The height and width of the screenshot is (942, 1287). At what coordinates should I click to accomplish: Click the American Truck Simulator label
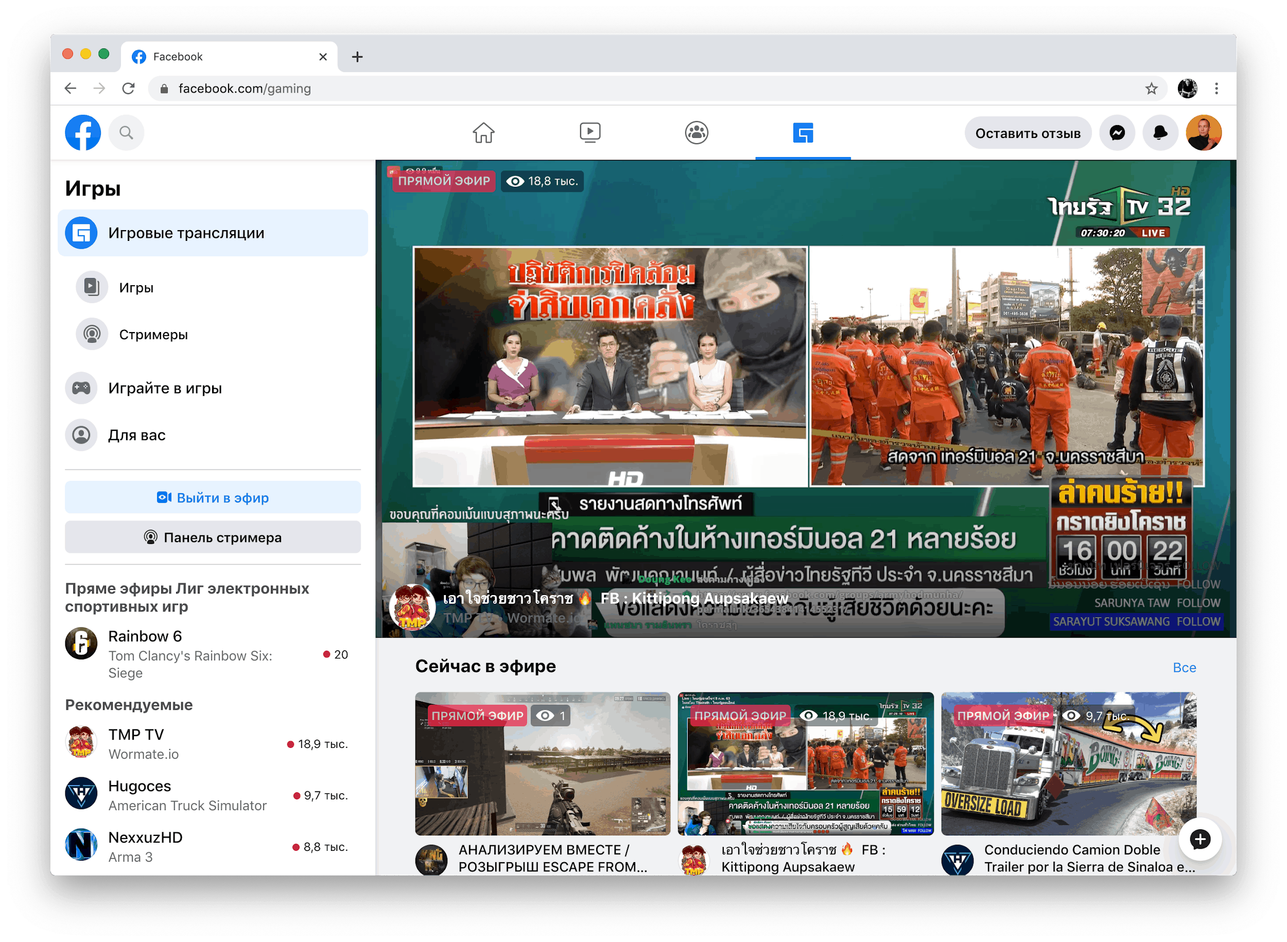pyautogui.click(x=187, y=805)
